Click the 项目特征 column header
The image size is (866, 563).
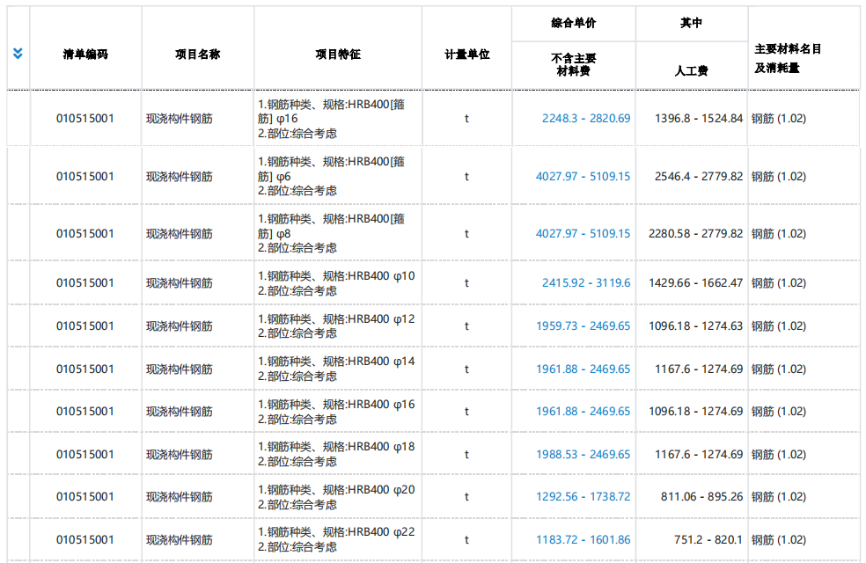pos(335,52)
